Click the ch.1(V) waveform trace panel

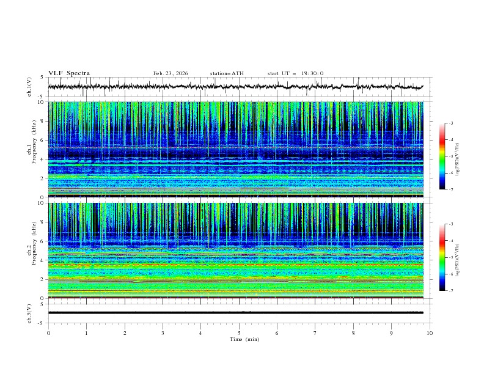[238, 87]
